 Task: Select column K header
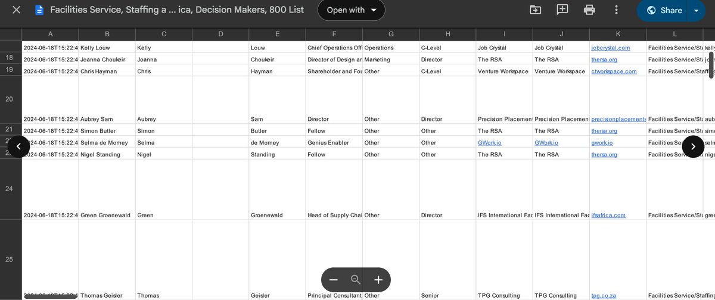click(618, 34)
